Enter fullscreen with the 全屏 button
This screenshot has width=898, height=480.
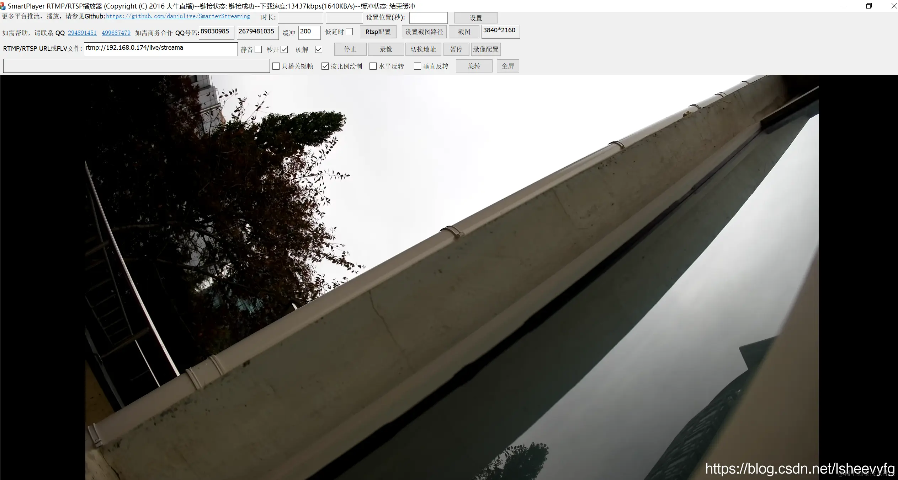(508, 66)
